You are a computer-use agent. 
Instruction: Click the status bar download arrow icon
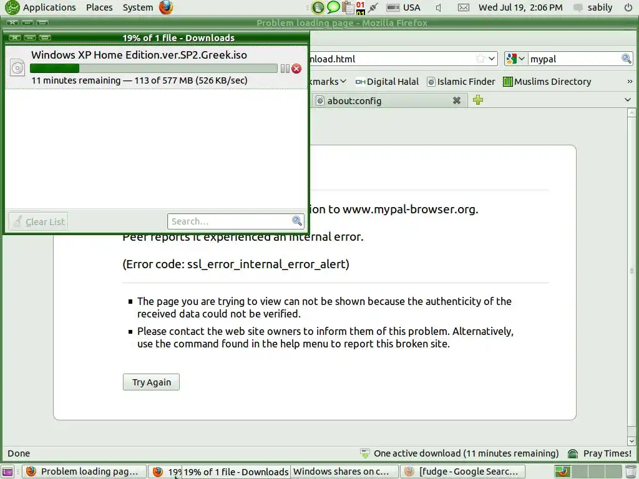click(x=364, y=453)
